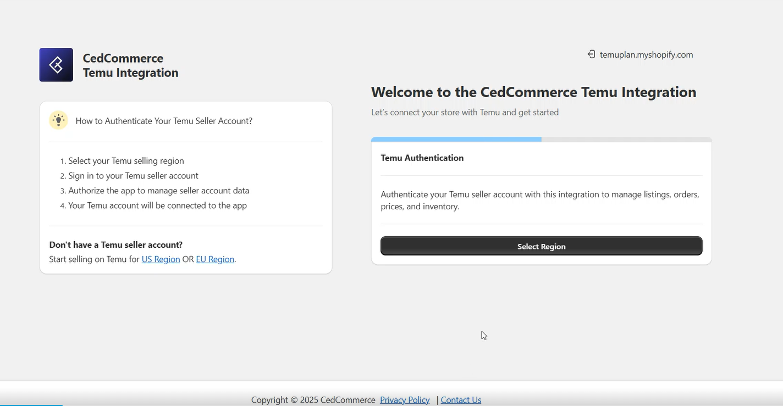Click the lightbulb tip icon
The height and width of the screenshot is (406, 783).
point(58,120)
